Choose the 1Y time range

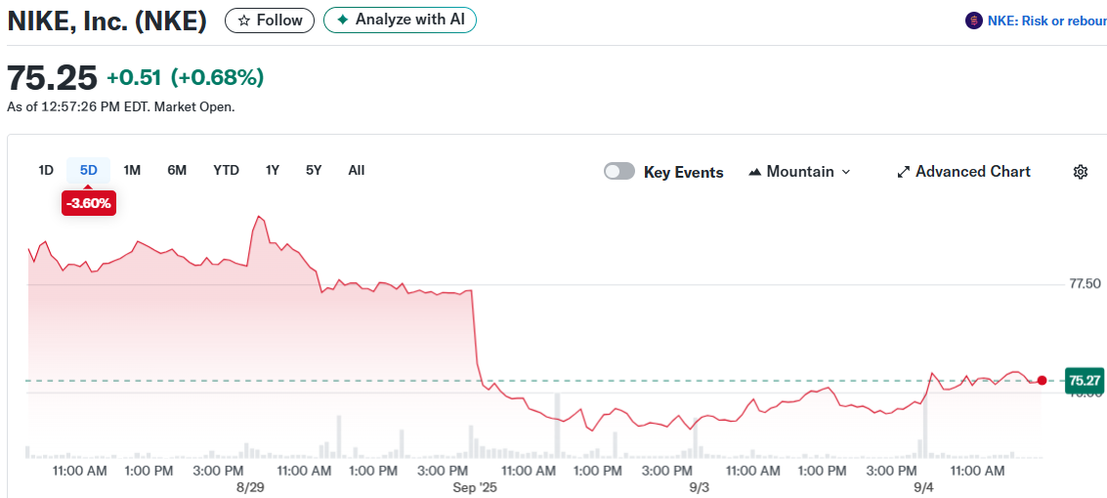click(x=273, y=170)
